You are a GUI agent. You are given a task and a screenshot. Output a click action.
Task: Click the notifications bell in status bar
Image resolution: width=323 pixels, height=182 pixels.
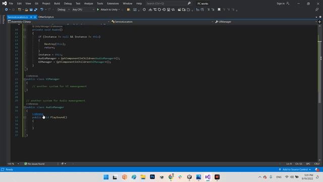tap(317, 169)
